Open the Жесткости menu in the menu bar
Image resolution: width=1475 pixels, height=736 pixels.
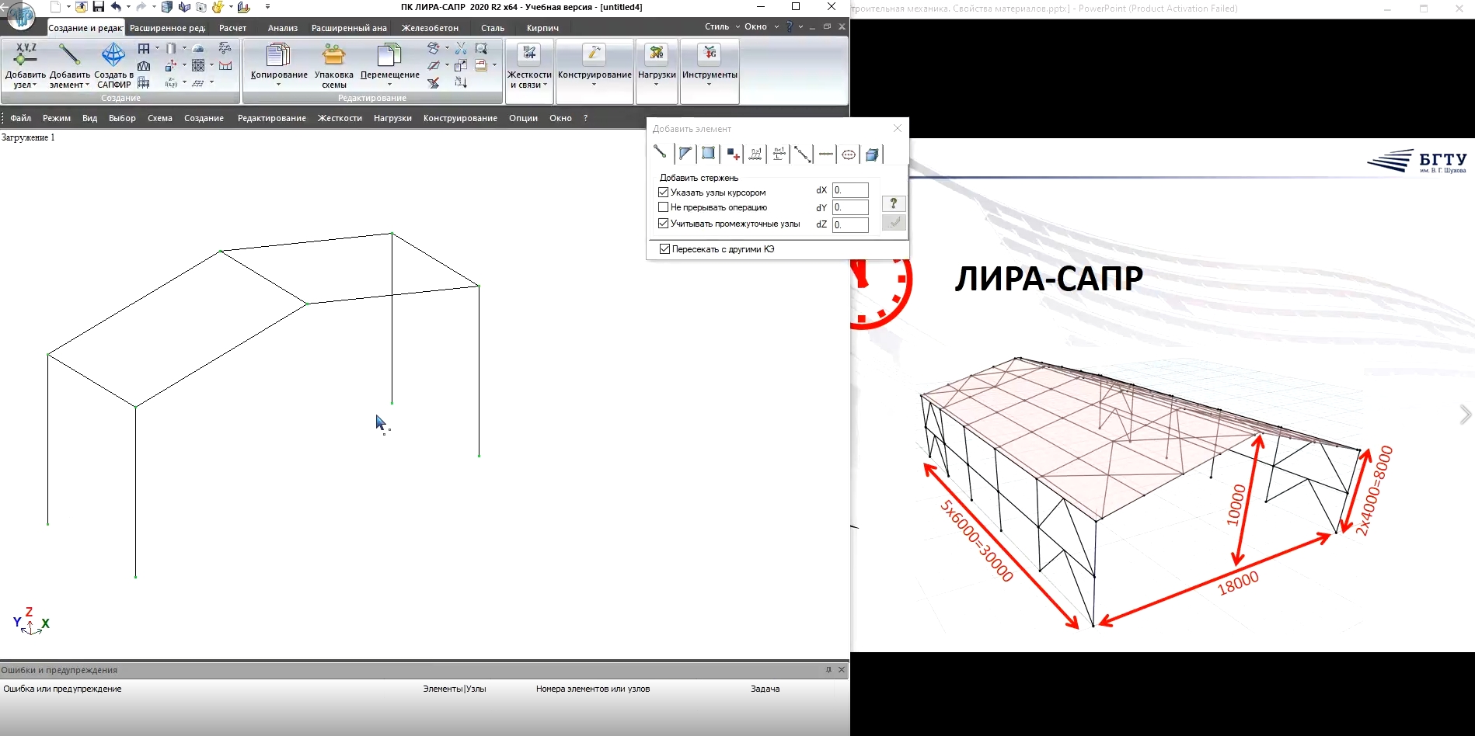[340, 118]
